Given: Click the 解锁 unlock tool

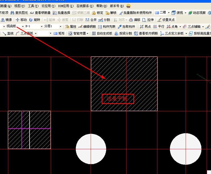Looking at the screenshot, I should point(111,13).
